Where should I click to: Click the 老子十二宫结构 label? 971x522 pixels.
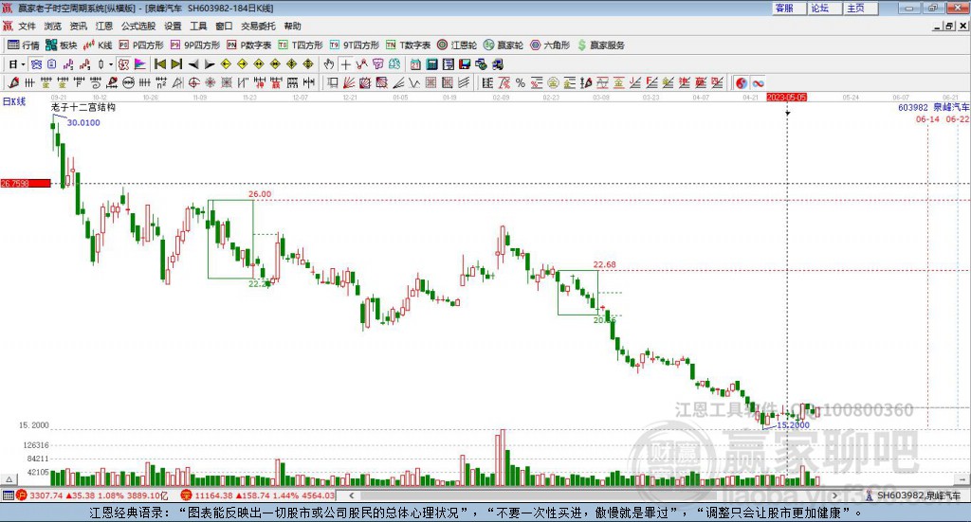[83, 107]
